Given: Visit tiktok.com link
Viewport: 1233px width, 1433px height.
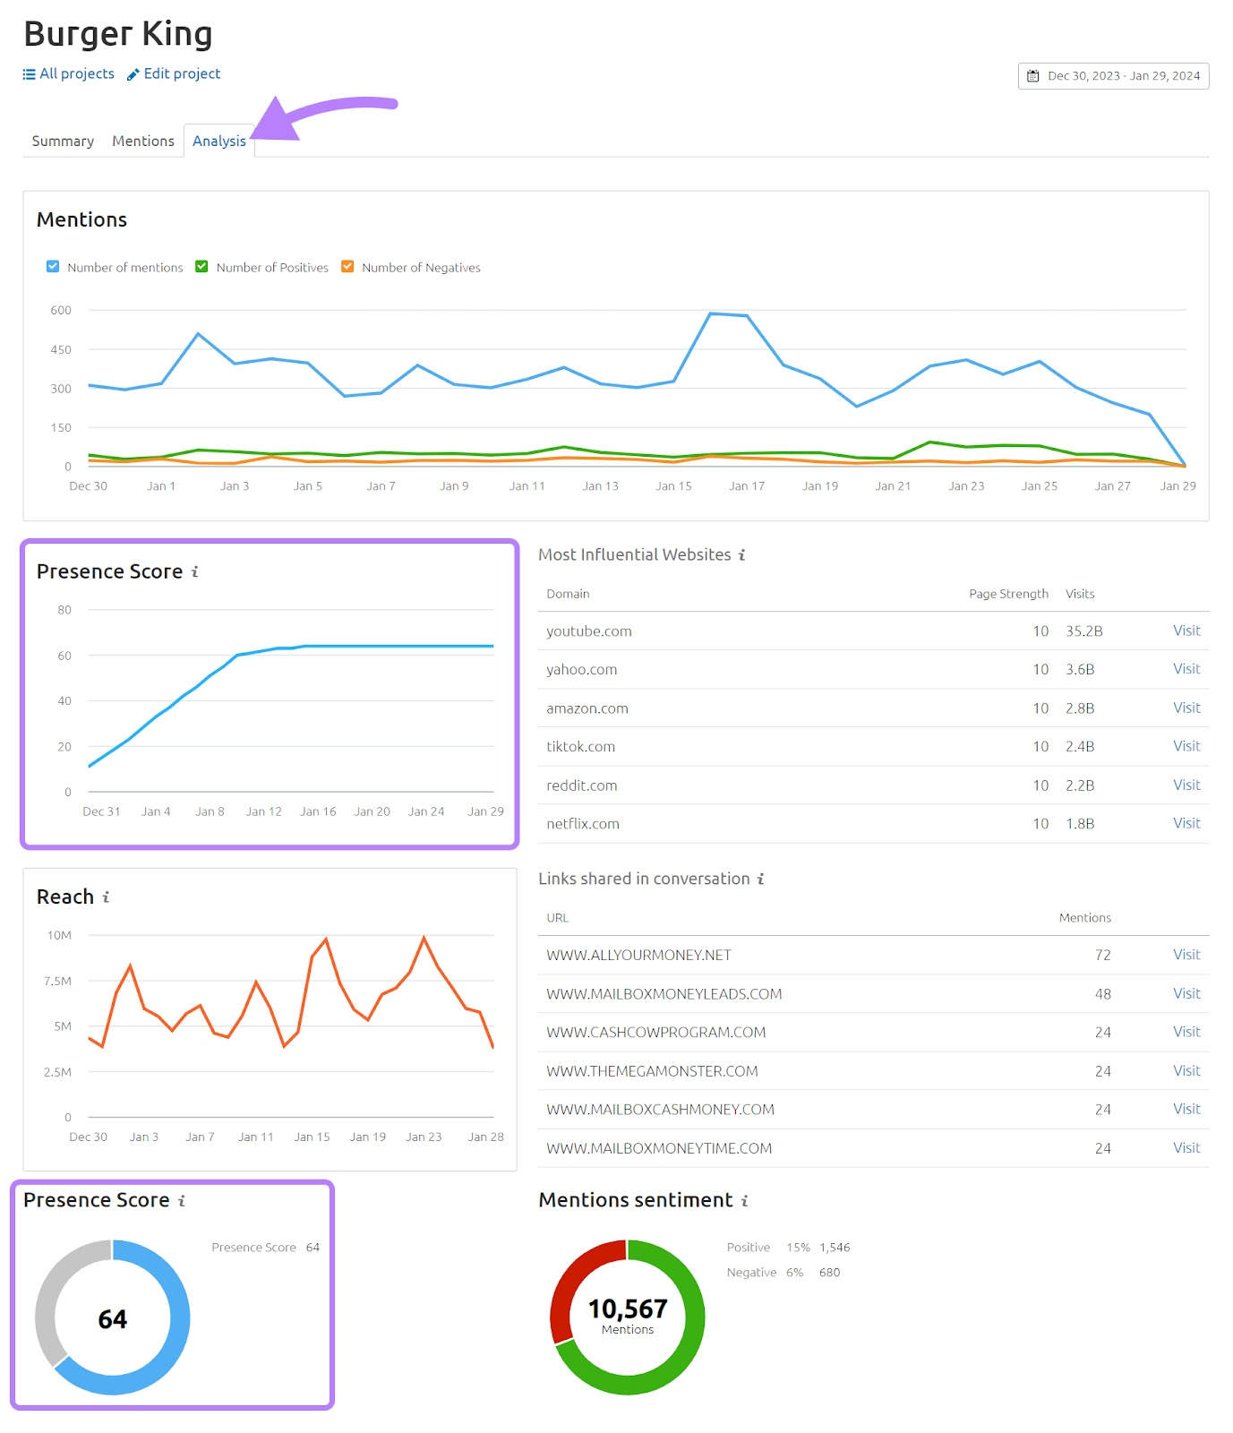Looking at the screenshot, I should click(x=1186, y=746).
